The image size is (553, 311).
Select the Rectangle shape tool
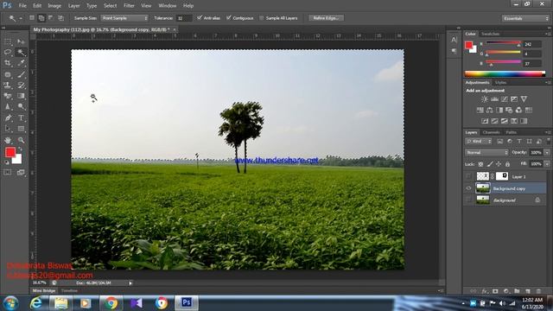click(21, 129)
